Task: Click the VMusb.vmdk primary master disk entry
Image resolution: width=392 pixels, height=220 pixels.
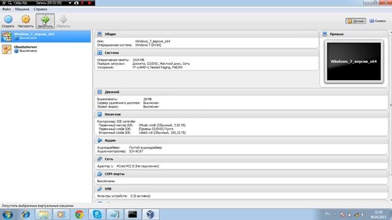Action: coord(162,125)
